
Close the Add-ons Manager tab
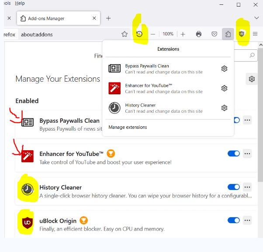click(x=94, y=18)
